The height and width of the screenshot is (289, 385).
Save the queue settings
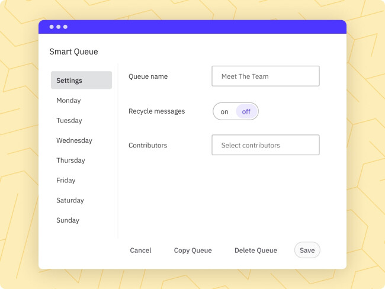click(x=307, y=251)
